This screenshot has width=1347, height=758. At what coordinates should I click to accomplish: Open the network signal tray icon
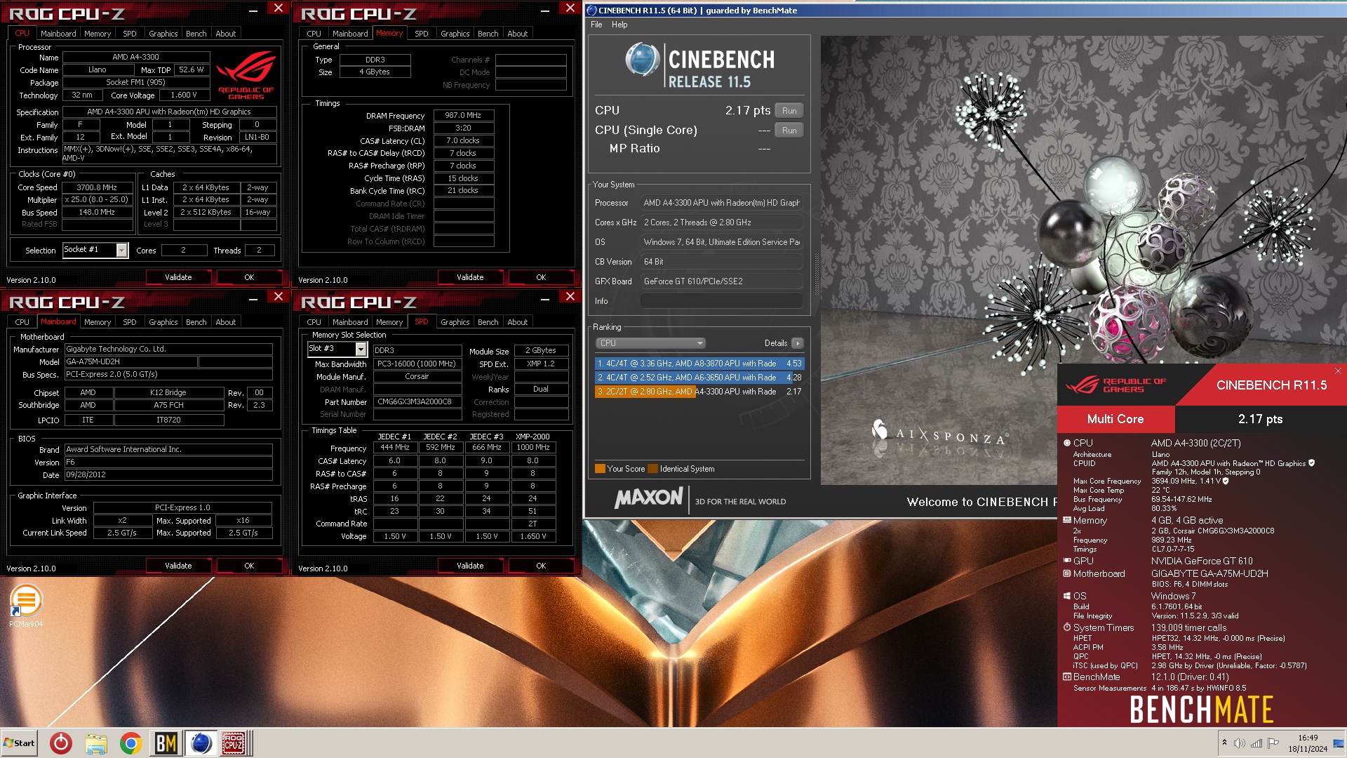coord(1256,743)
